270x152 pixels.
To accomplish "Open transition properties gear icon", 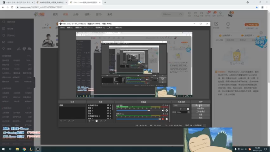I will tap(188, 109).
